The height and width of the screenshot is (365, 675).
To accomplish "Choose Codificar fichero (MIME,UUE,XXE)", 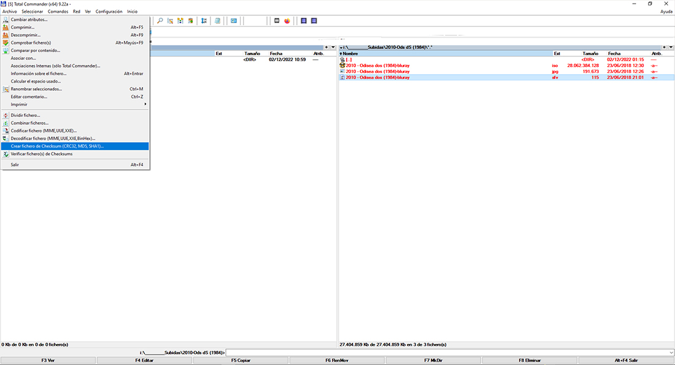I will [x=75, y=130].
